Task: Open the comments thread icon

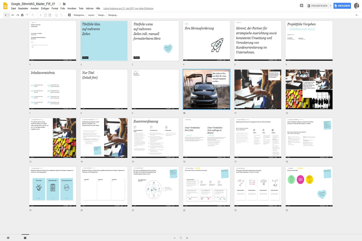Action: tap(301, 5)
